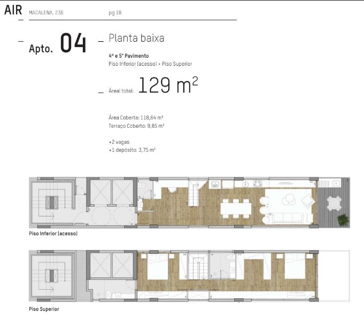Click the staircase in the upper floor plan

(198, 267)
